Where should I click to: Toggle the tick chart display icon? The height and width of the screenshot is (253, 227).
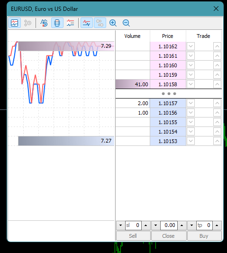(15, 23)
